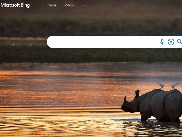Click the dark grassy bank below the search bar
Screen dimensions: 182x137
90,55
